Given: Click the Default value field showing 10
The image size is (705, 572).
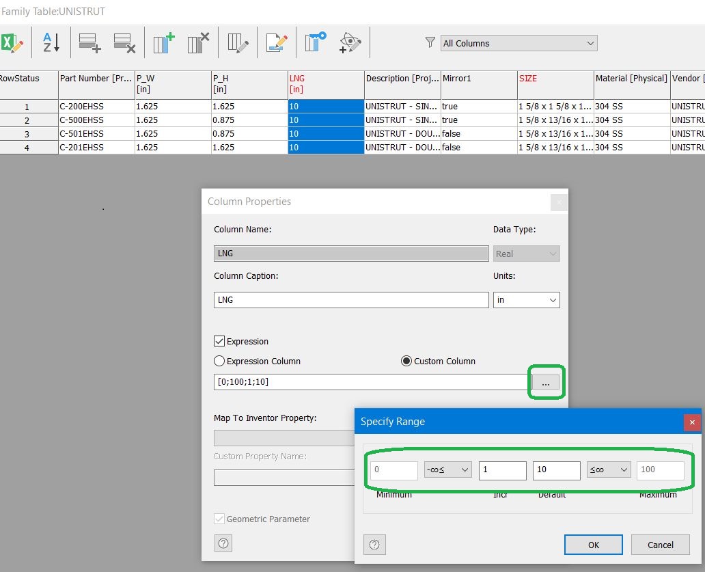Looking at the screenshot, I should pos(556,470).
